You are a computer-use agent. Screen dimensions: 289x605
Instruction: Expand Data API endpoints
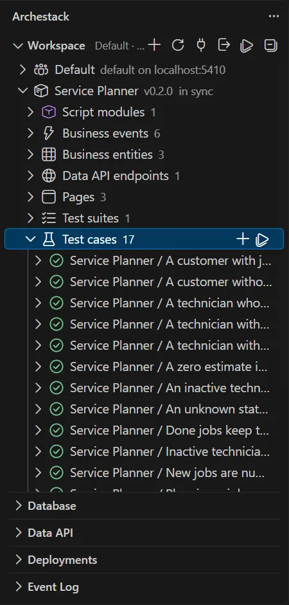point(31,176)
